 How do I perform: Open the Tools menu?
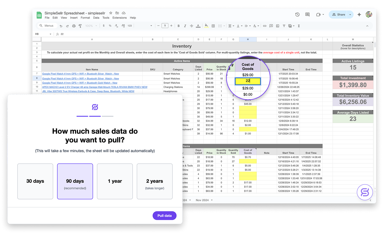[x=106, y=18]
